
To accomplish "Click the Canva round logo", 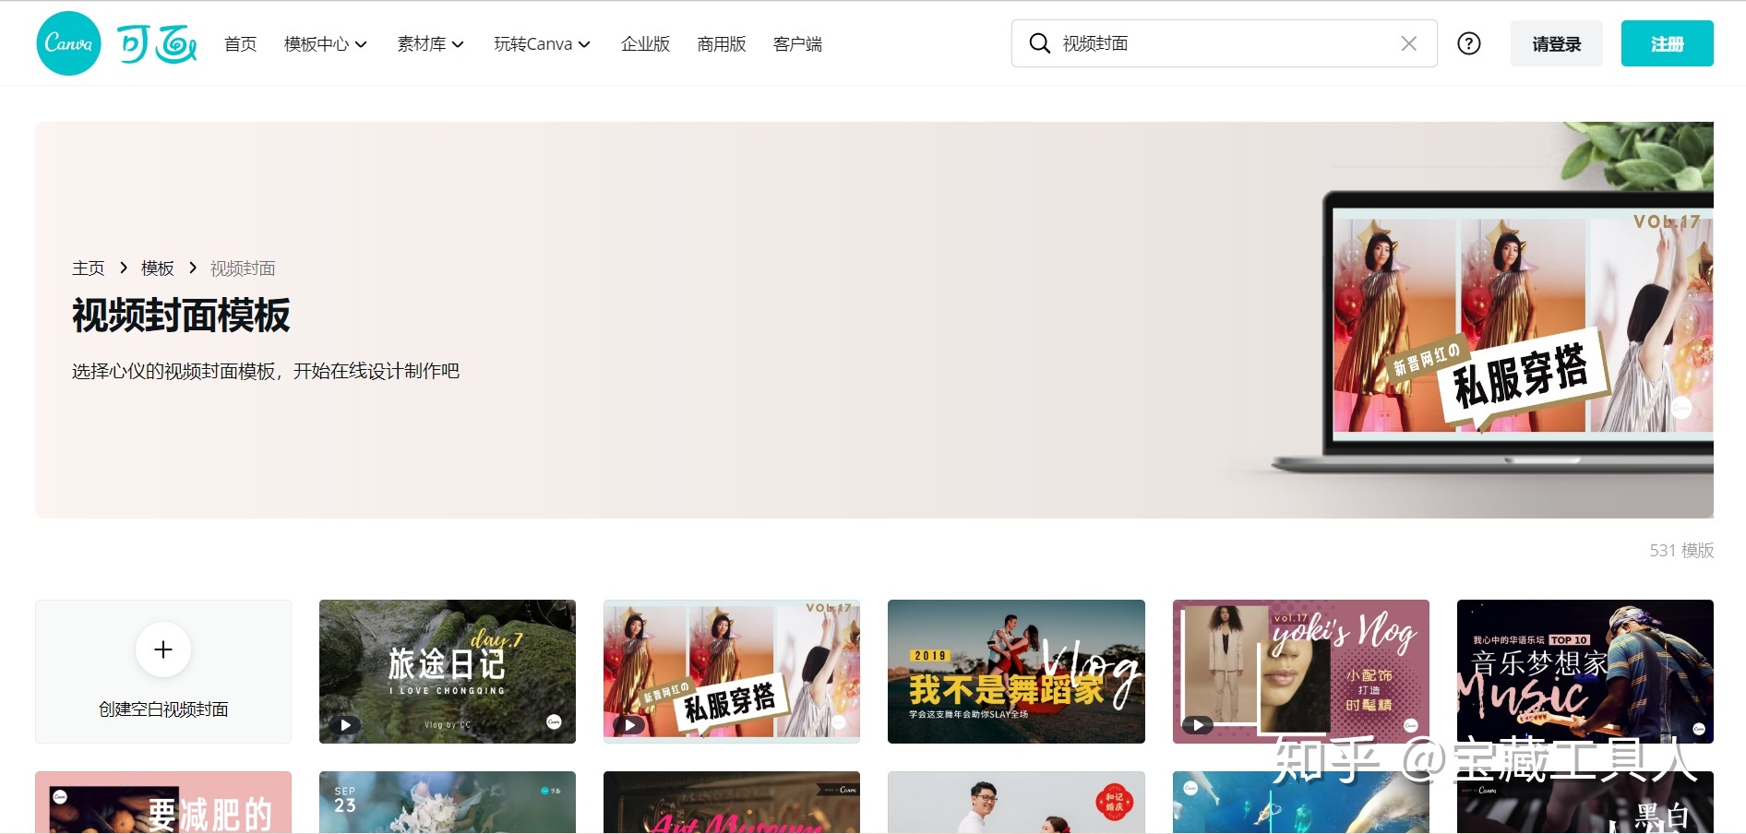I will (x=68, y=43).
